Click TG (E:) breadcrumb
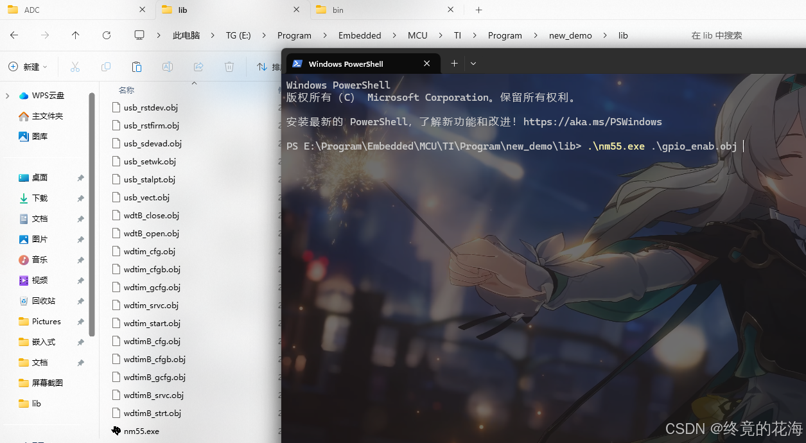This screenshot has height=443, width=806. pos(238,35)
